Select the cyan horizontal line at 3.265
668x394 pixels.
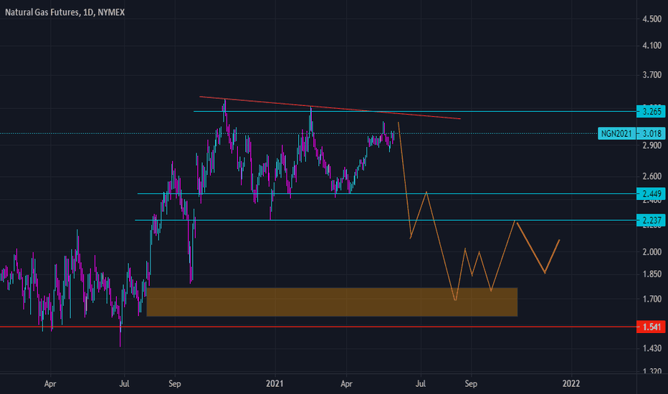tap(414, 112)
